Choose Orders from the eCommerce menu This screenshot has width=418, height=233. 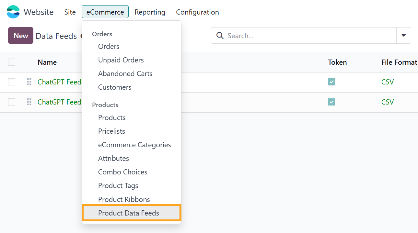[132, 46]
